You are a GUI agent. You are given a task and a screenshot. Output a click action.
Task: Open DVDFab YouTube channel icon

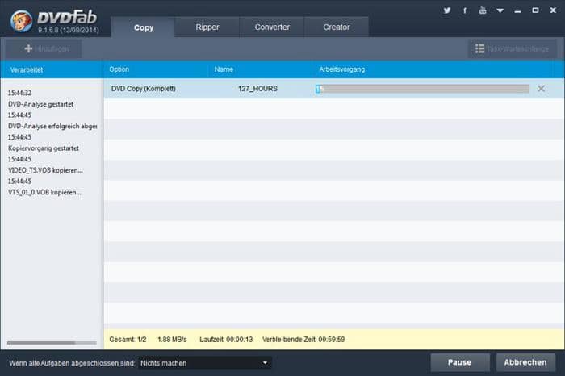pos(483,10)
